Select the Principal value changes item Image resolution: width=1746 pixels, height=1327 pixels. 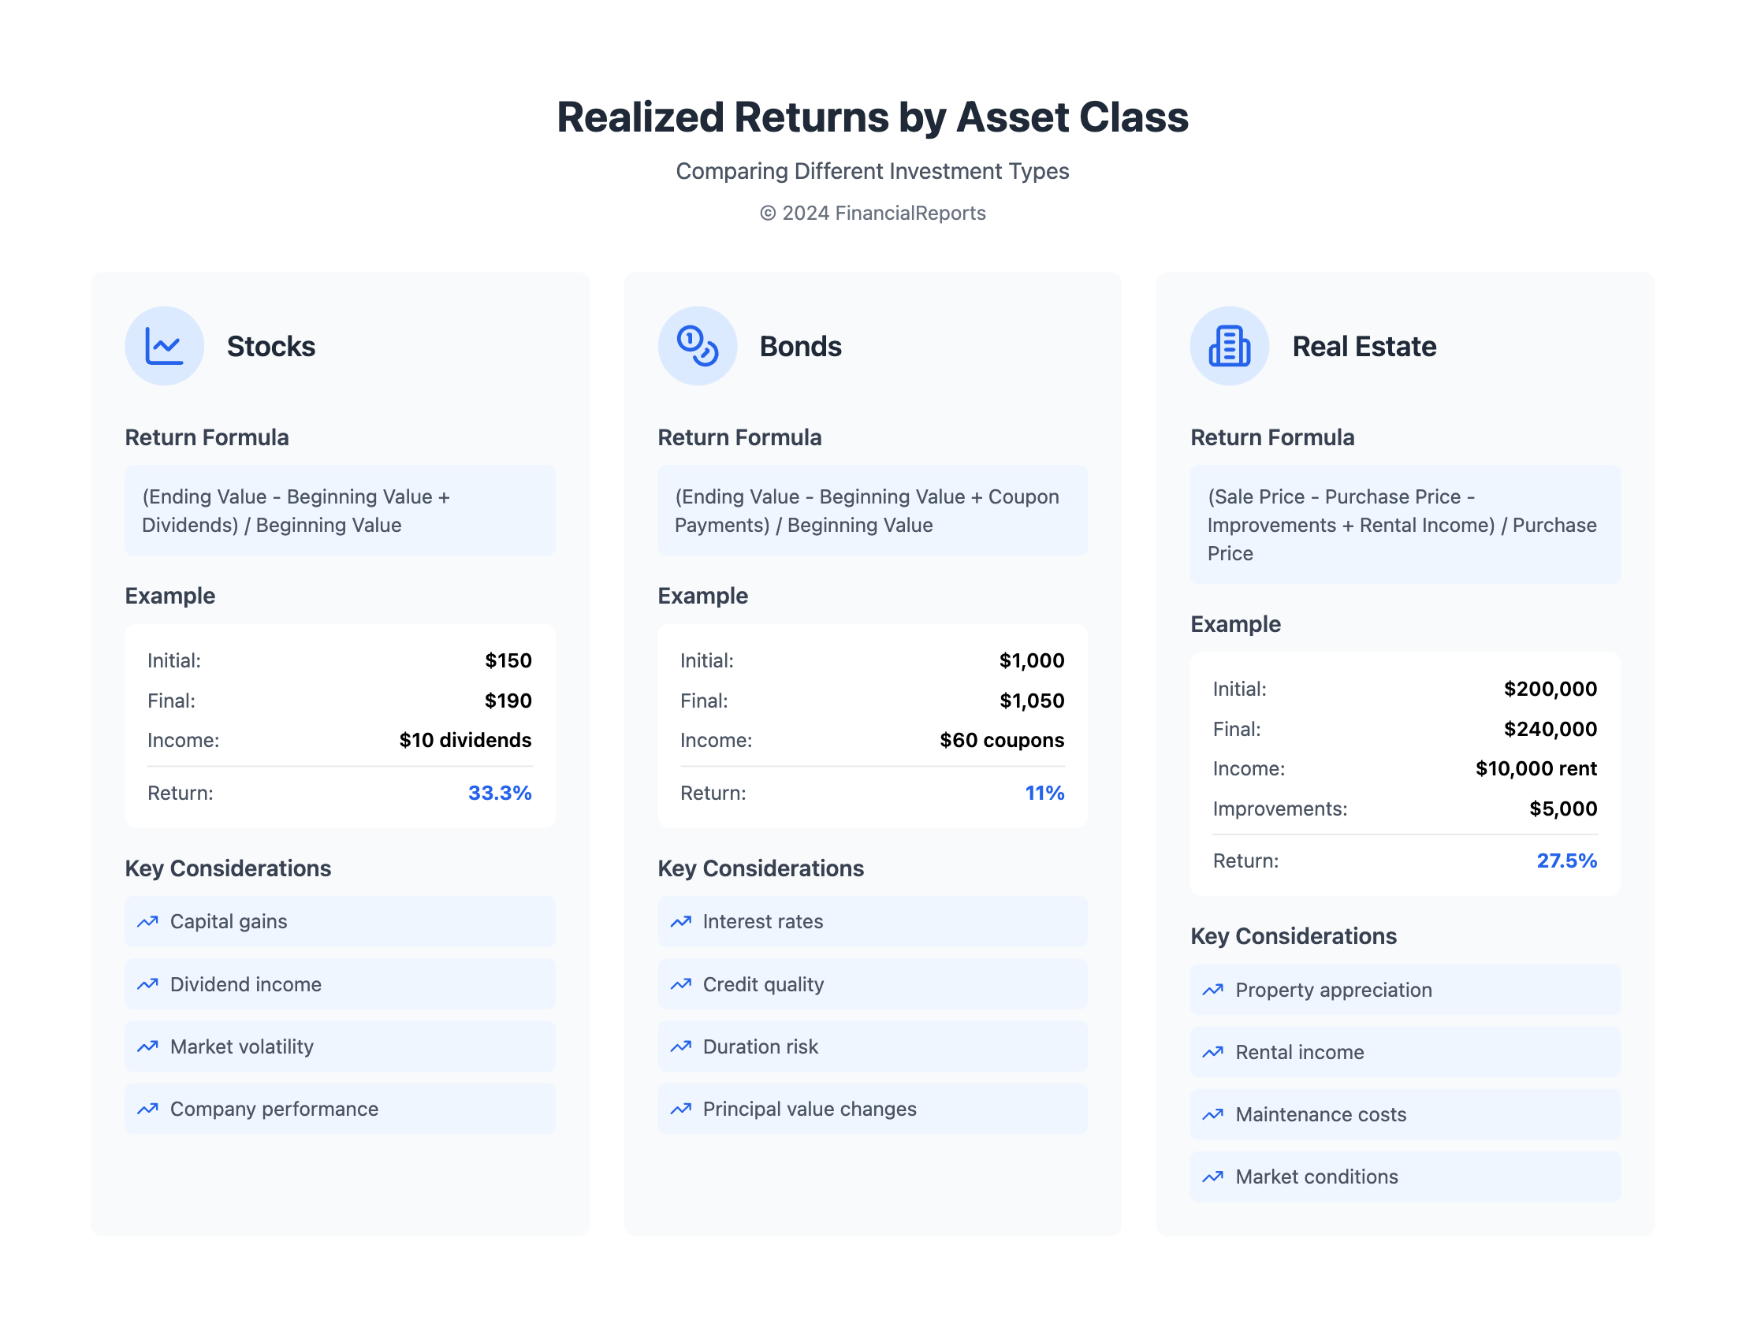872,1109
